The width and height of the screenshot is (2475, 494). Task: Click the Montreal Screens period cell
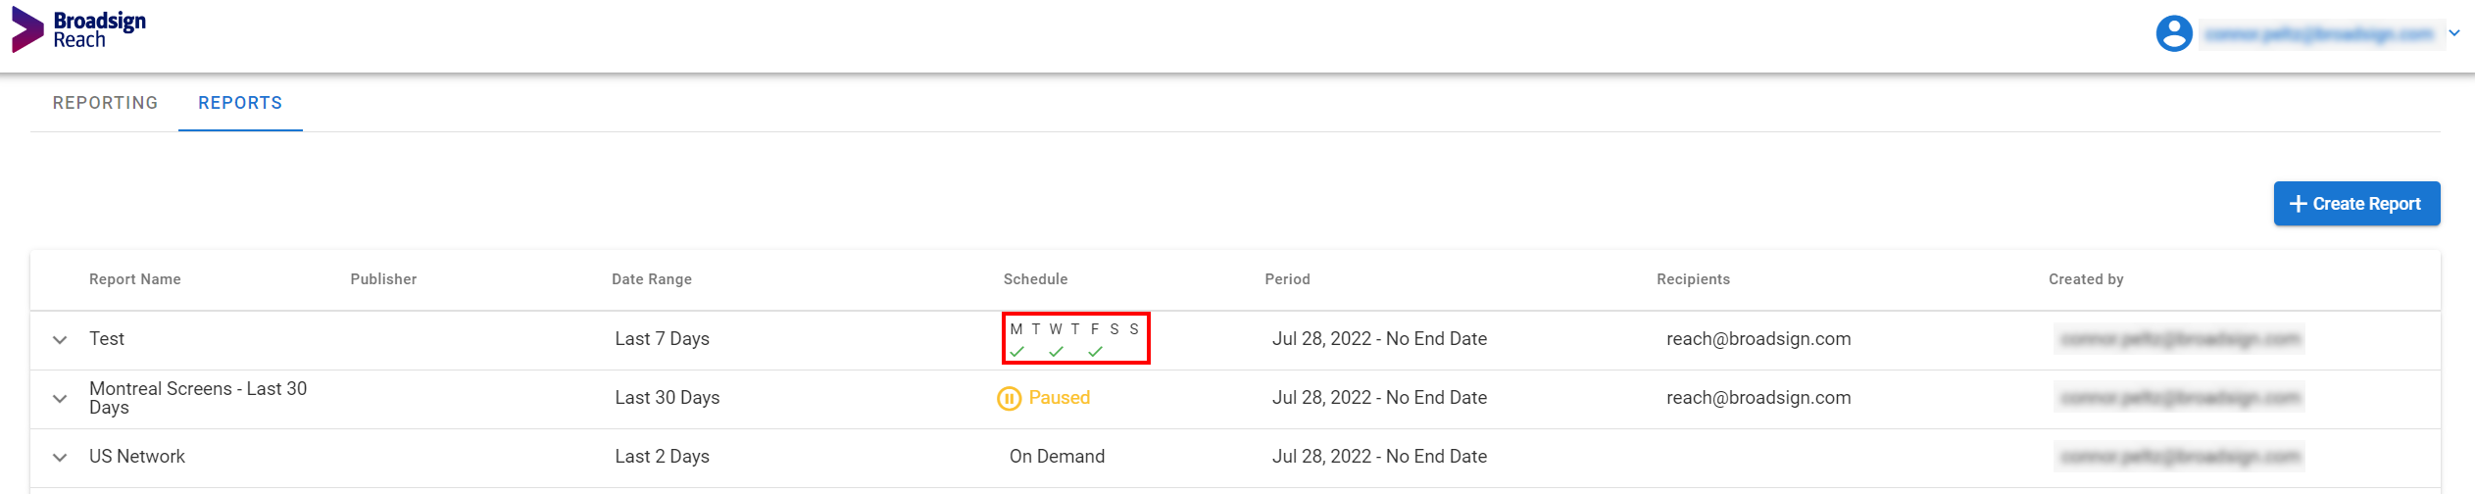click(x=1379, y=398)
